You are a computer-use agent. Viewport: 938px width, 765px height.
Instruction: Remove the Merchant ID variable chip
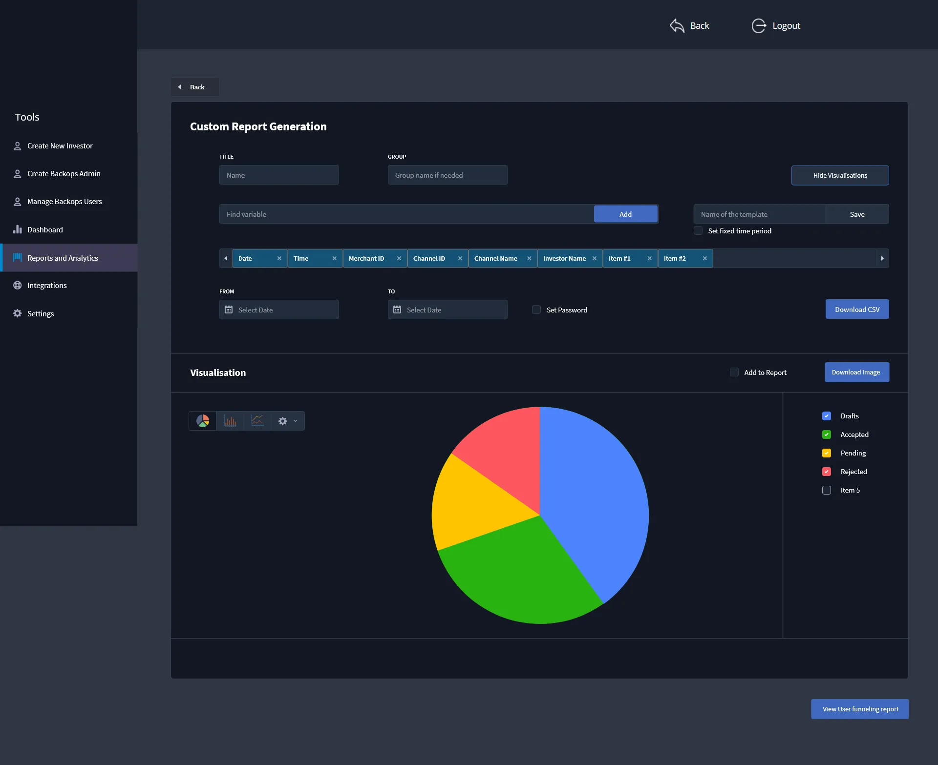pos(399,258)
